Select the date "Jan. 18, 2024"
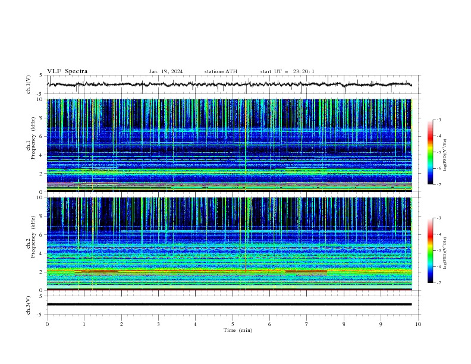The image size is (471, 364). tap(166, 71)
